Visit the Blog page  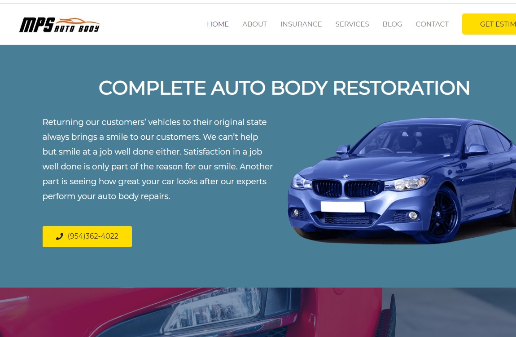392,24
